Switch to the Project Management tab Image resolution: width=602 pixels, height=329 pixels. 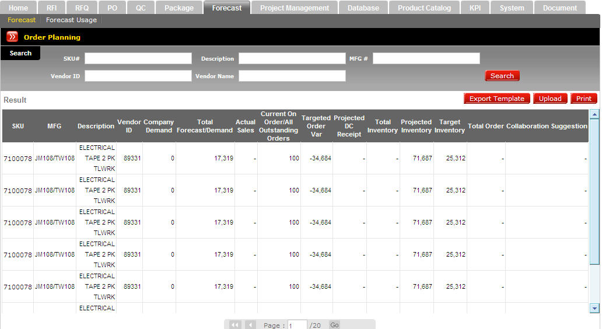point(294,8)
